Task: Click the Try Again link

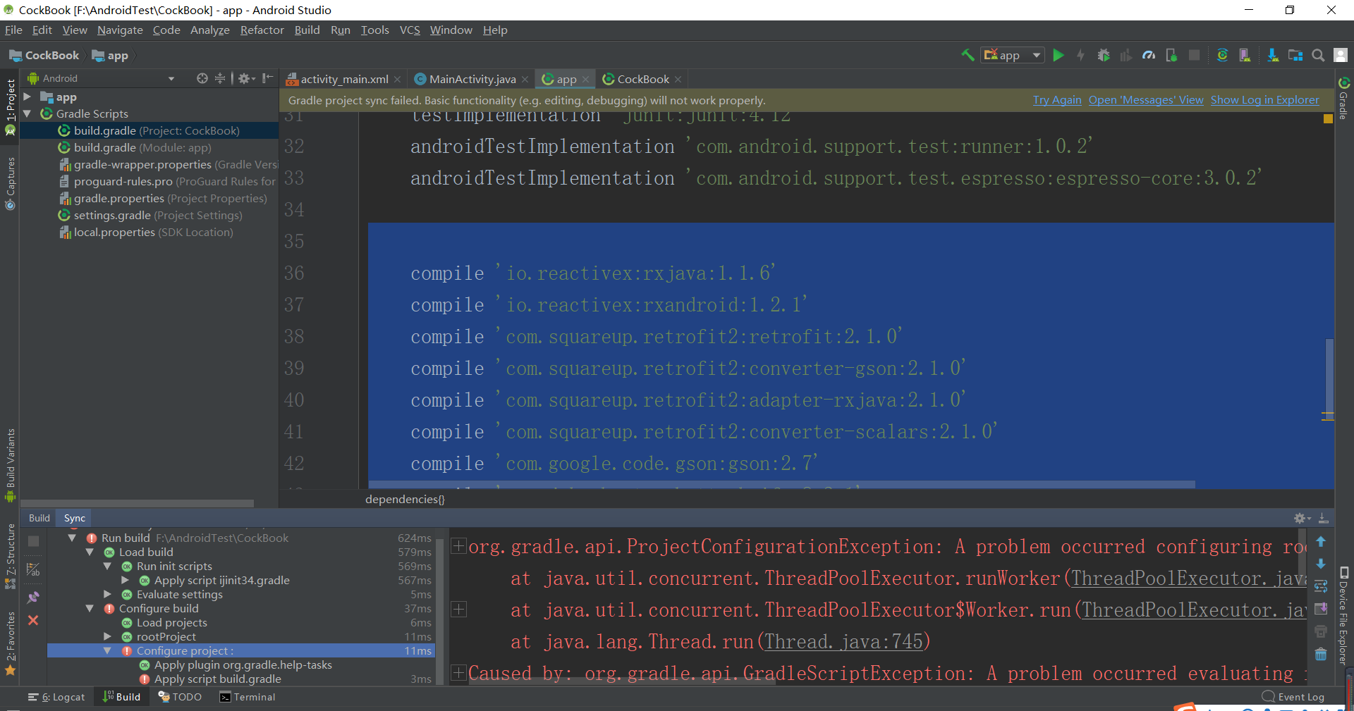Action: [x=1056, y=100]
